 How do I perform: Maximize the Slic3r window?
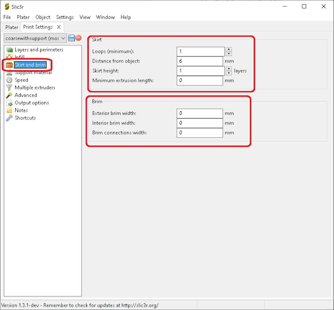pyautogui.click(x=304, y=6)
